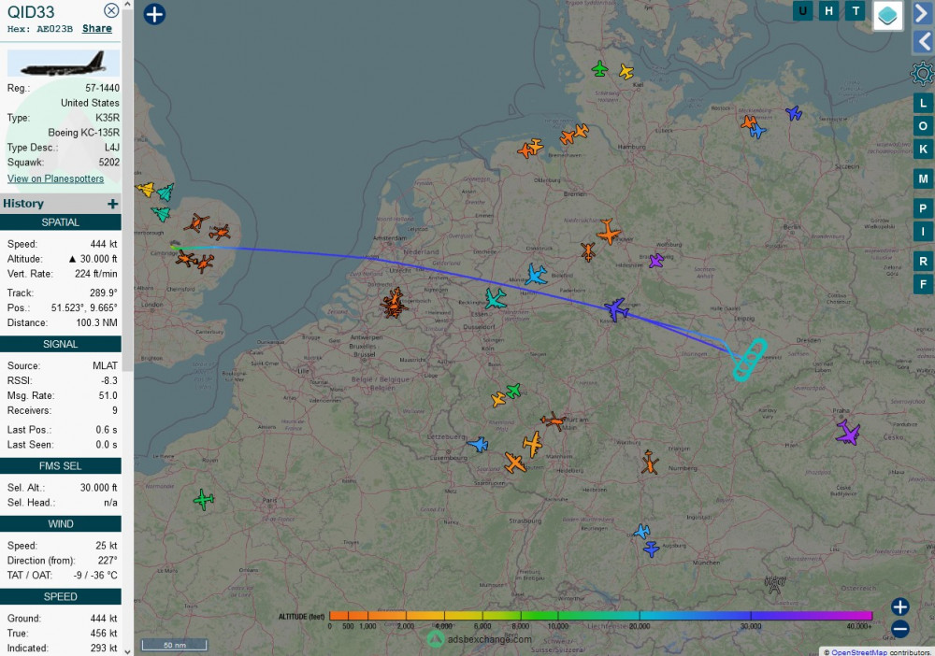Image resolution: width=935 pixels, height=656 pixels.
Task: Zoom out the map with minus button
Action: point(899,629)
